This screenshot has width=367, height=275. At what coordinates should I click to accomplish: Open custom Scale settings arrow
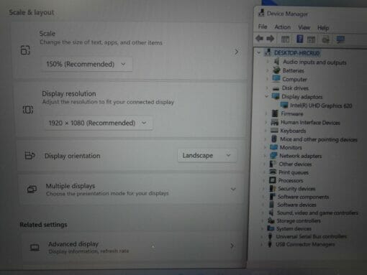point(237,52)
